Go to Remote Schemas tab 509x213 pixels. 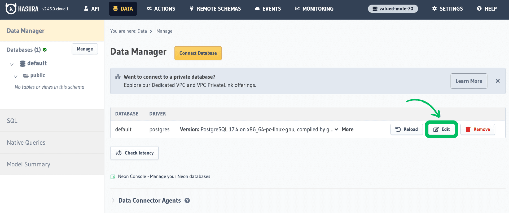tap(215, 9)
